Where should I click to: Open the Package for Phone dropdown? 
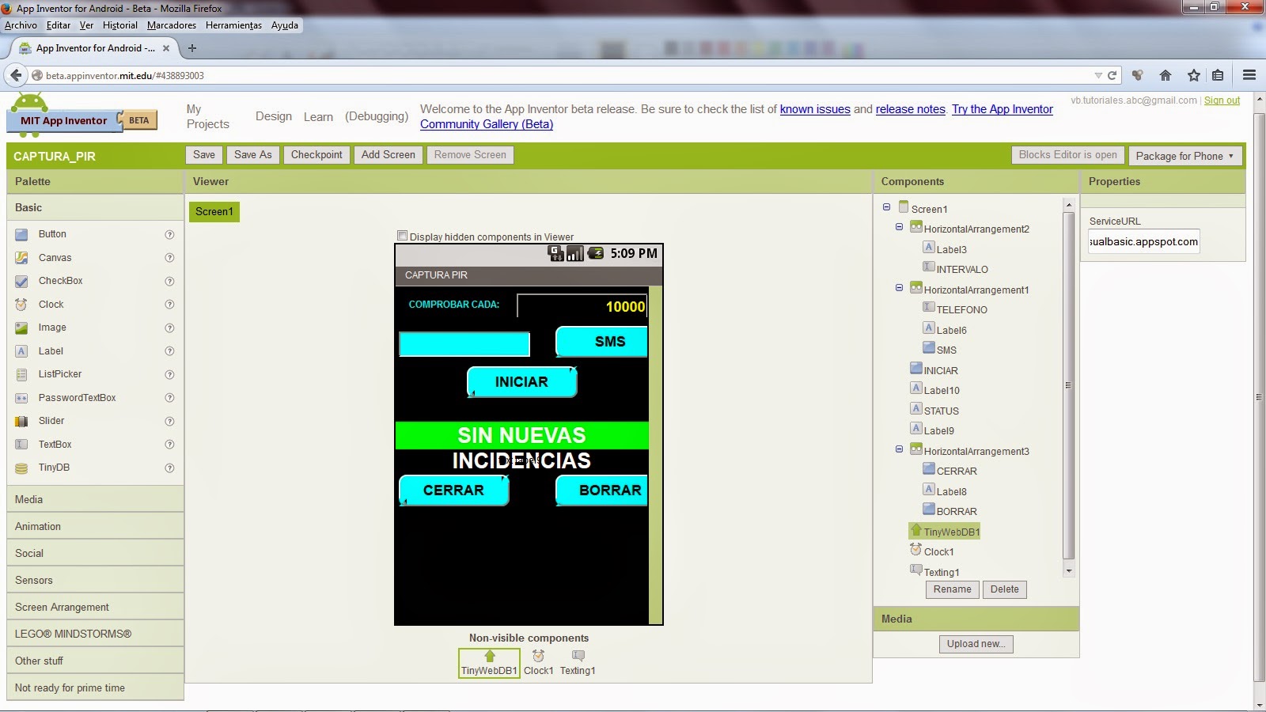(x=1185, y=156)
